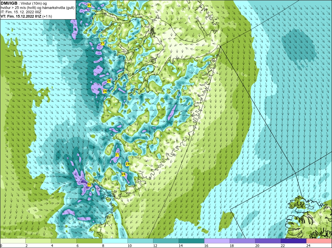This screenshot has height=248, width=332.
Task: Click the yellow gust label 30
Action: coord(89,185)
